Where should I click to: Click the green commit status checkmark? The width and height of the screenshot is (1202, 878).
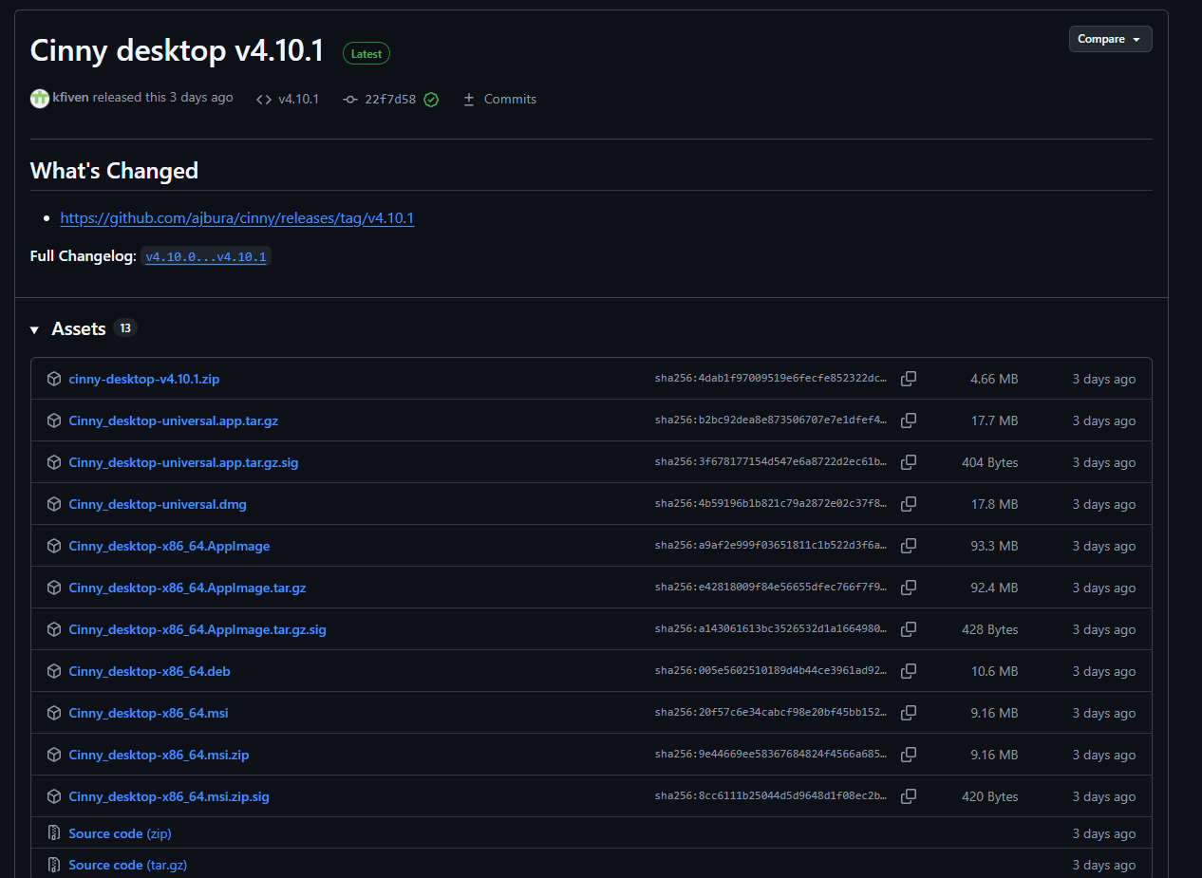point(431,100)
